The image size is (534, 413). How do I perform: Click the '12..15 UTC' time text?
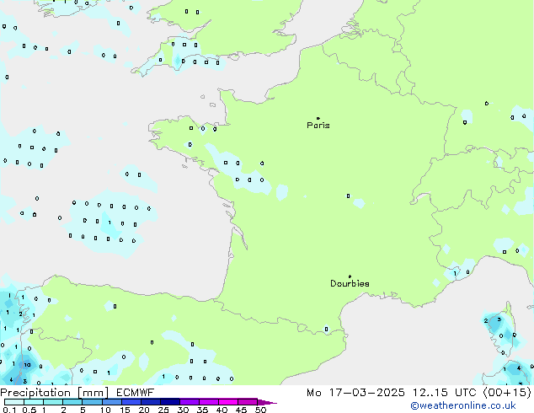pyautogui.click(x=445, y=393)
